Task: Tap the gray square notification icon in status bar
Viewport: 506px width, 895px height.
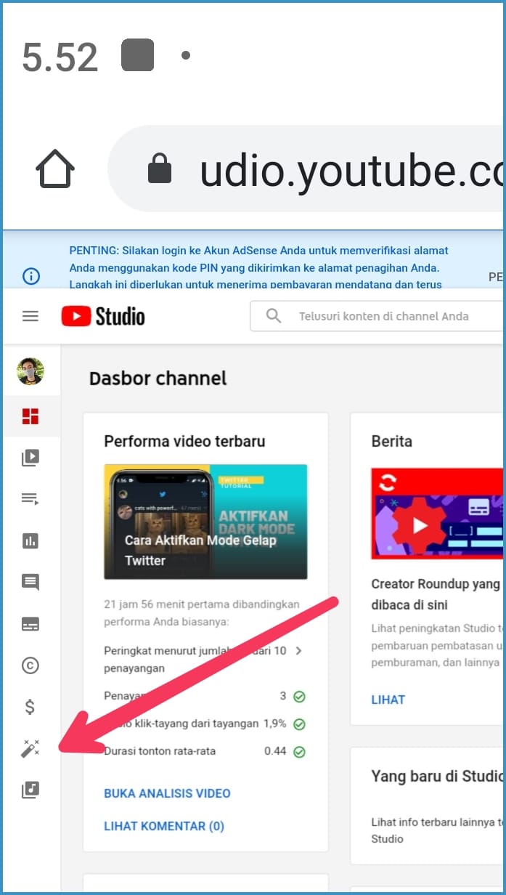Action: pyautogui.click(x=137, y=55)
